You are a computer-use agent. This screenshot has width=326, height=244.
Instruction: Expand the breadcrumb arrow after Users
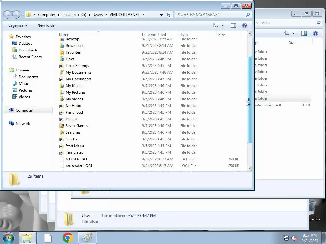[x=106, y=15]
